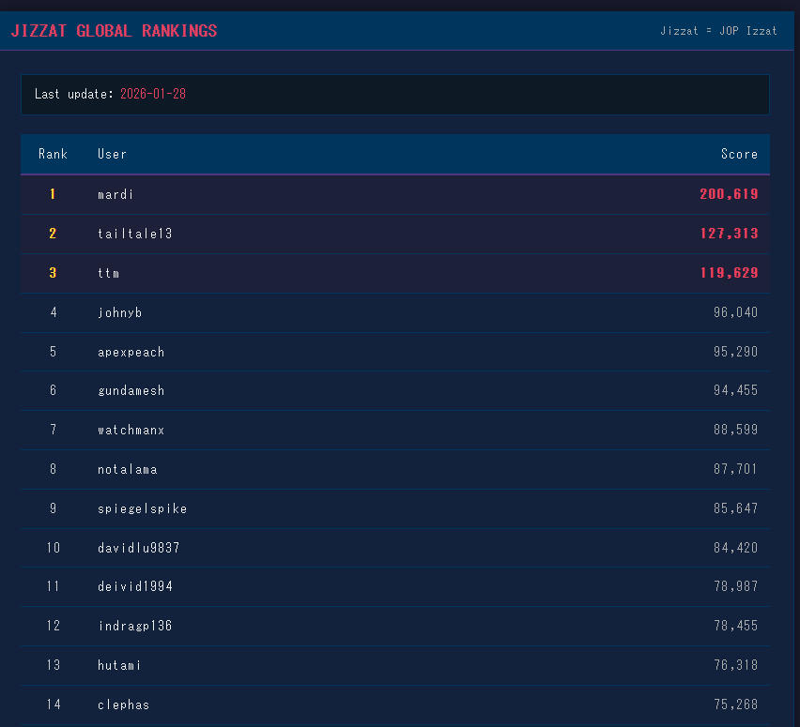Select user notalama
Viewport: 800px width, 727px height.
[x=127, y=469]
